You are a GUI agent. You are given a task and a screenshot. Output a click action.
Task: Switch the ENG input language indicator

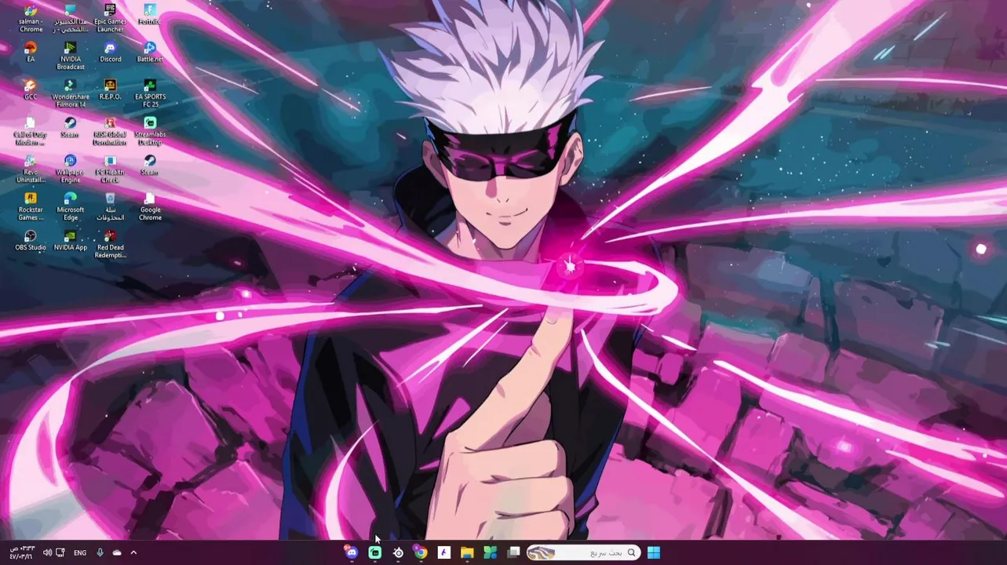point(80,552)
